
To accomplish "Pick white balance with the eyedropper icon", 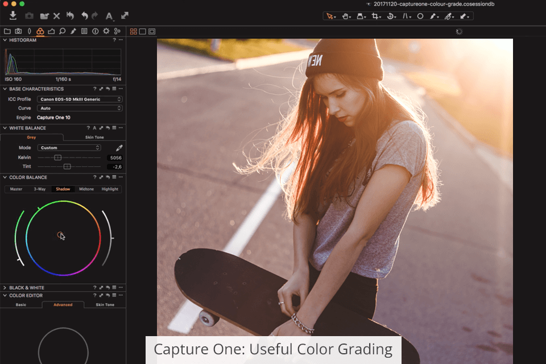I will 119,148.
